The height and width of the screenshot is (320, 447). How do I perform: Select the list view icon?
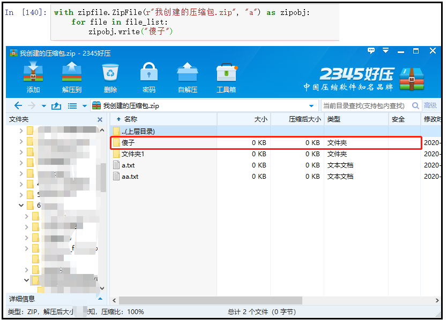click(x=72, y=105)
